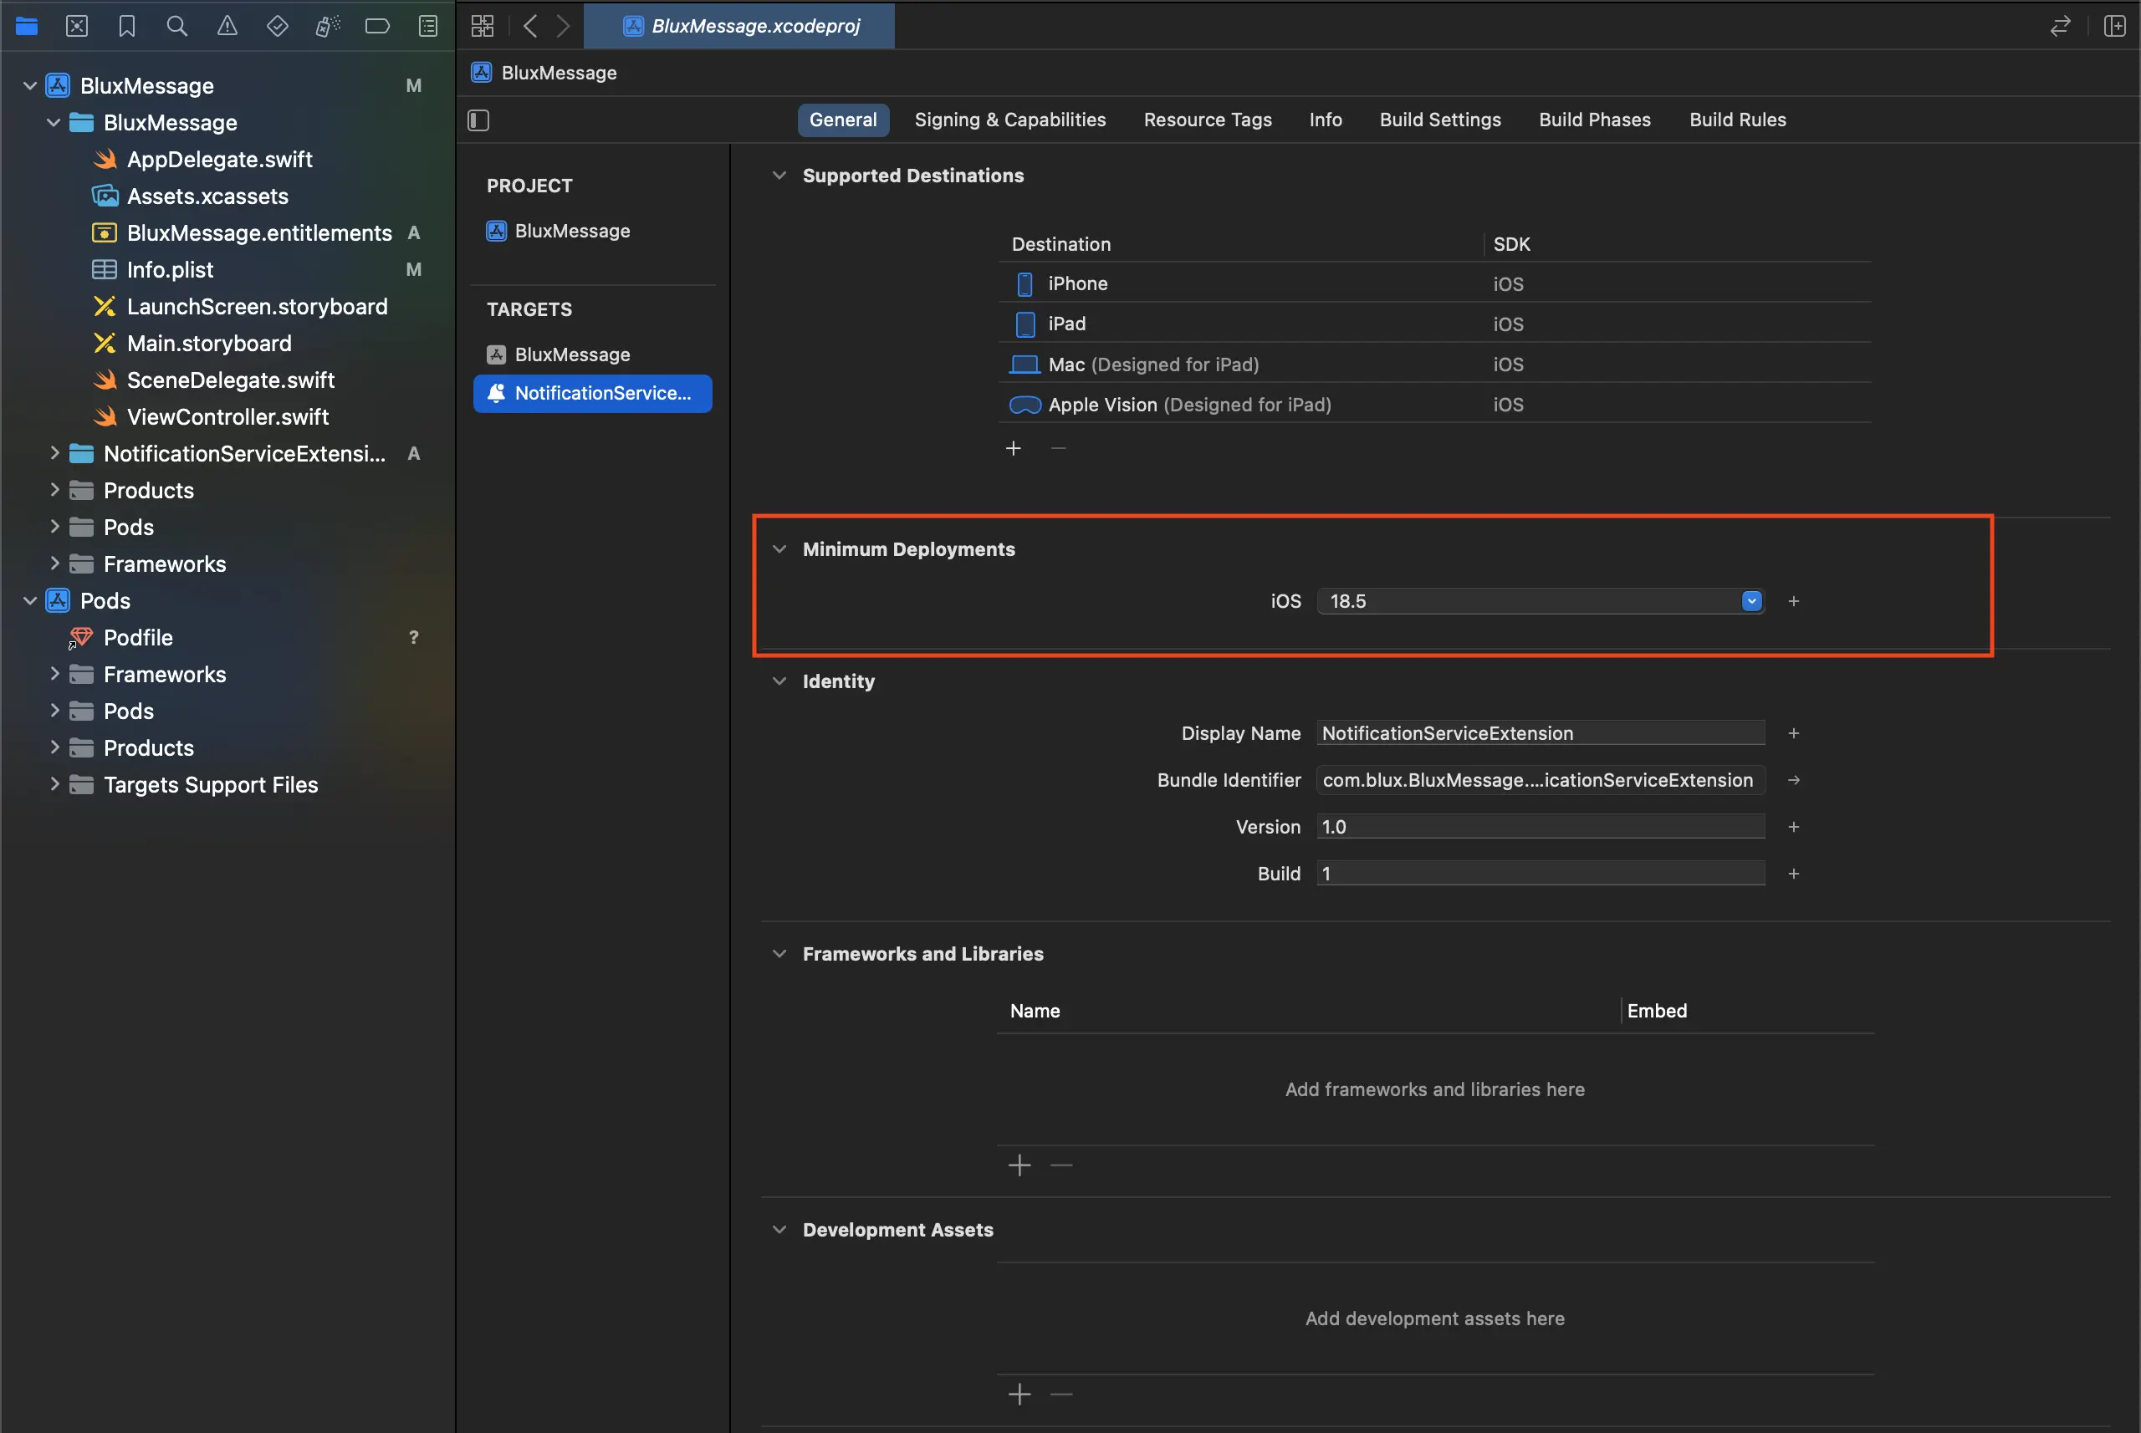2141x1433 pixels.
Task: Open the Breakpoint navigator
Action: 377,26
